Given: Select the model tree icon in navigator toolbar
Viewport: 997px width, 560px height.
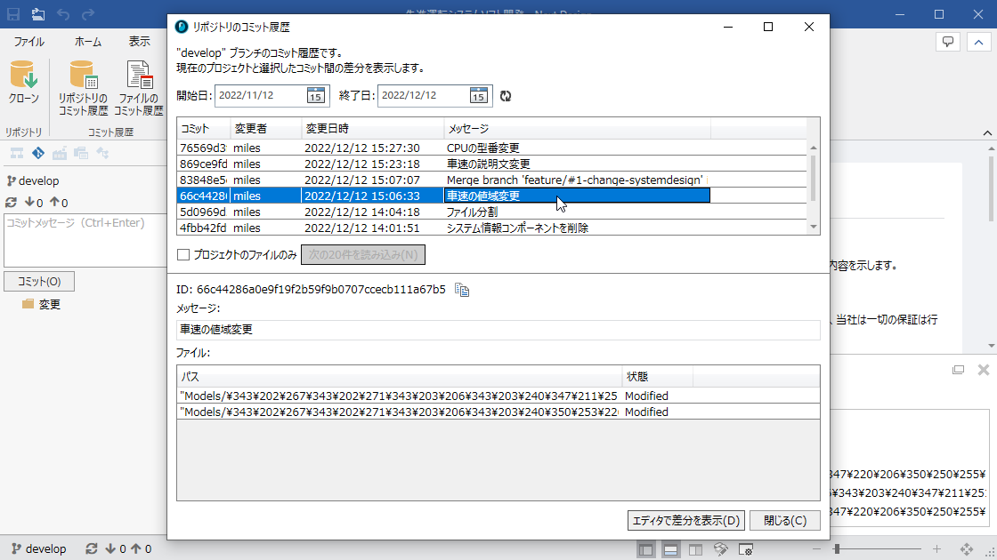Looking at the screenshot, I should 17,153.
